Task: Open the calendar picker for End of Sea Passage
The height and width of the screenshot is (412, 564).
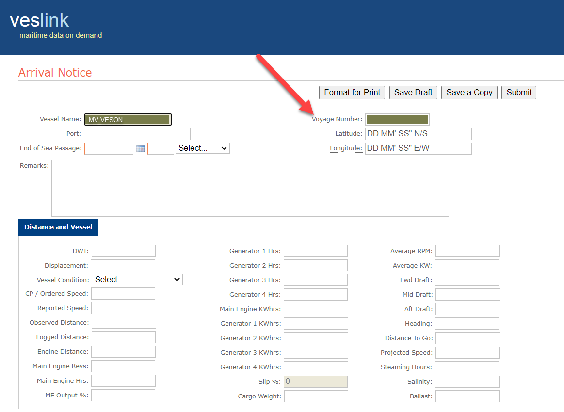Action: (x=141, y=148)
